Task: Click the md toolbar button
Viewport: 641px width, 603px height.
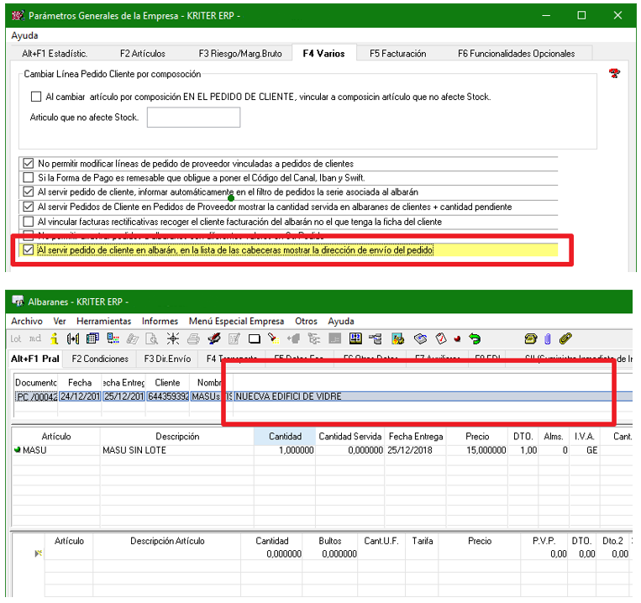Action: click(35, 338)
